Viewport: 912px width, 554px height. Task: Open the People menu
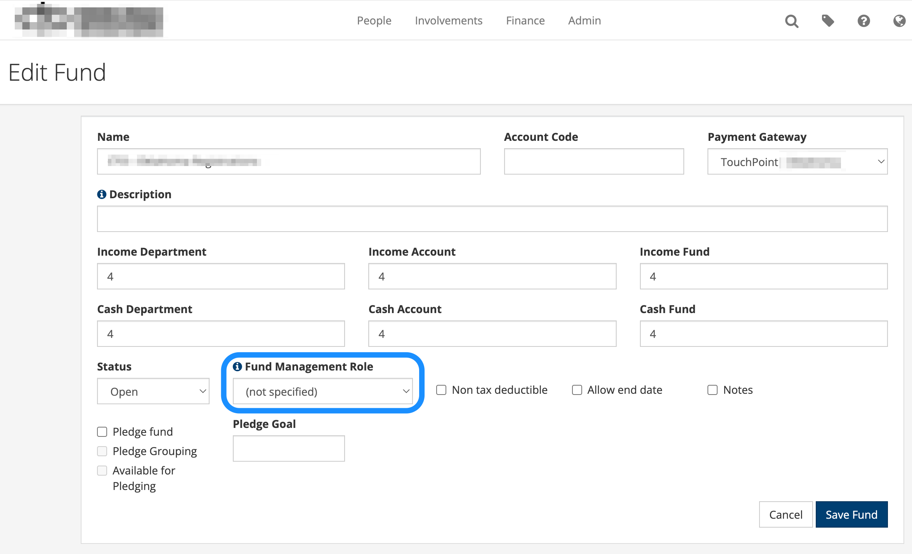374,21
